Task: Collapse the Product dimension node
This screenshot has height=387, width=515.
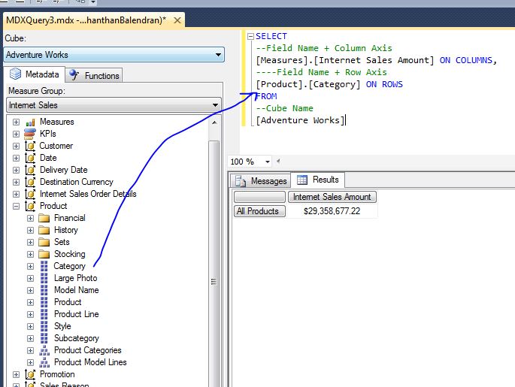Action: 16,207
